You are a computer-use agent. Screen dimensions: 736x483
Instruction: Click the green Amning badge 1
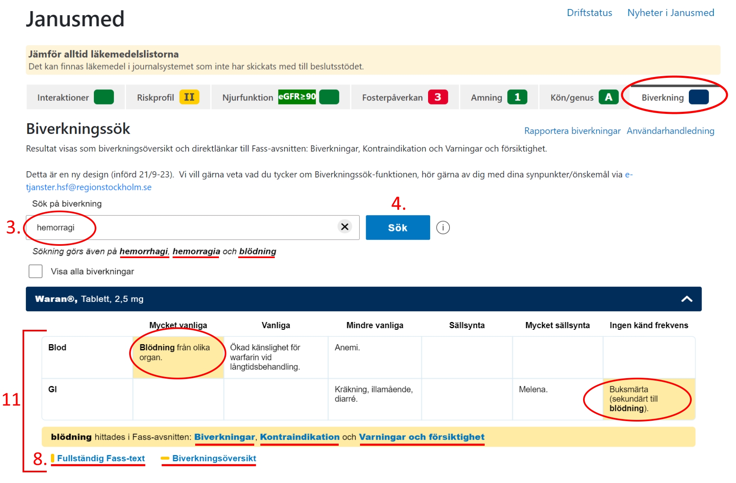(517, 97)
